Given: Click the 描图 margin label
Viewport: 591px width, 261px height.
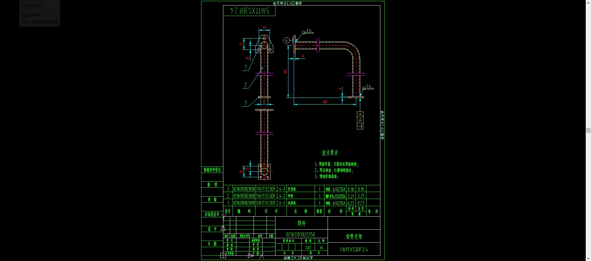Looking at the screenshot, I should [212, 185].
